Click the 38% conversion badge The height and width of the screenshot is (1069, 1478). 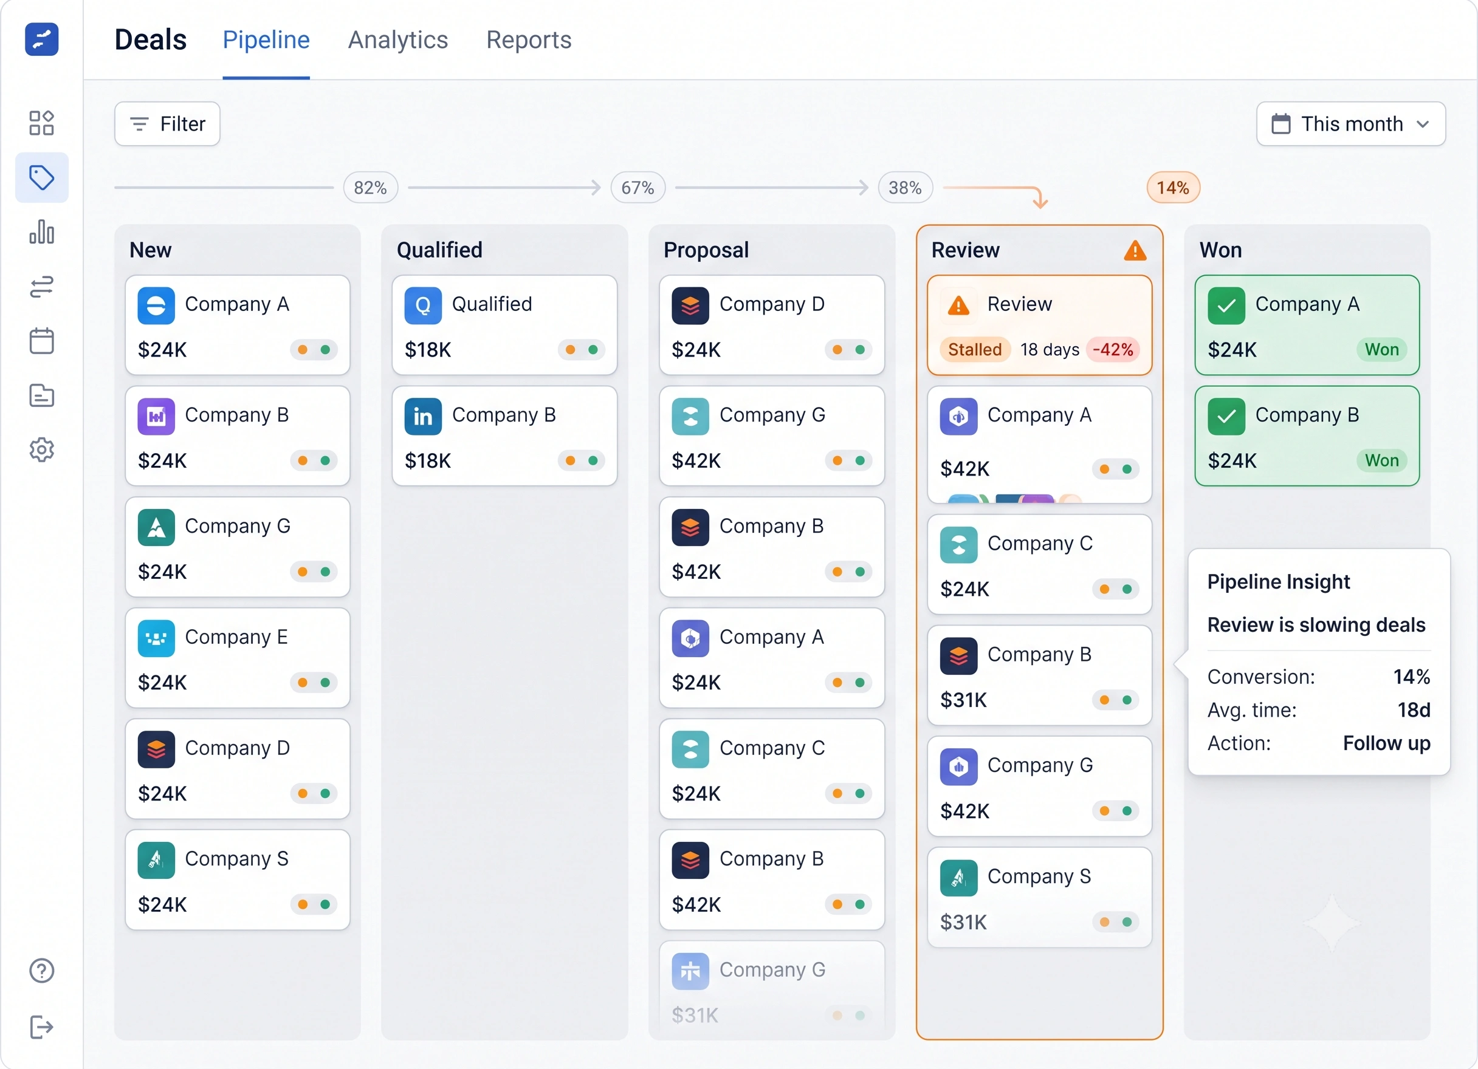tap(905, 188)
